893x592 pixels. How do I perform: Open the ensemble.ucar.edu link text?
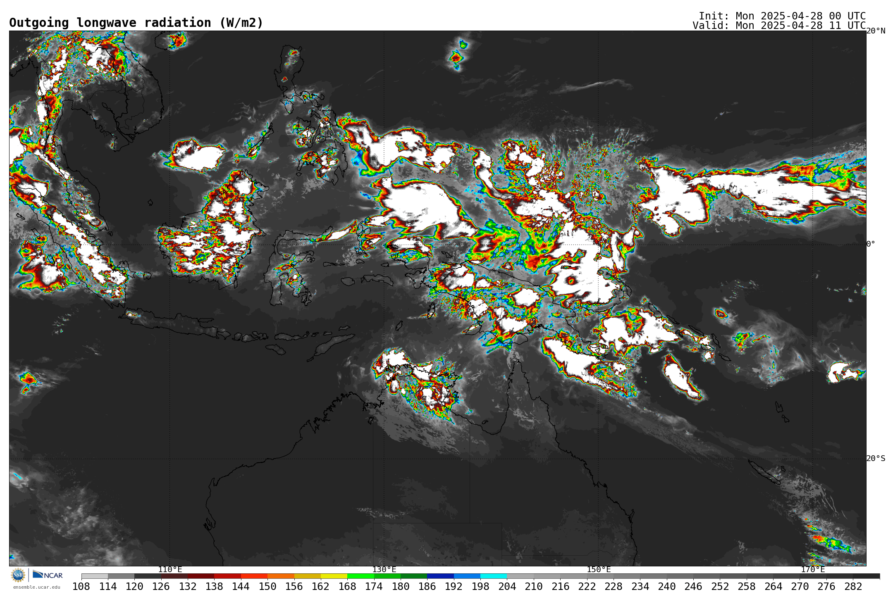36,587
